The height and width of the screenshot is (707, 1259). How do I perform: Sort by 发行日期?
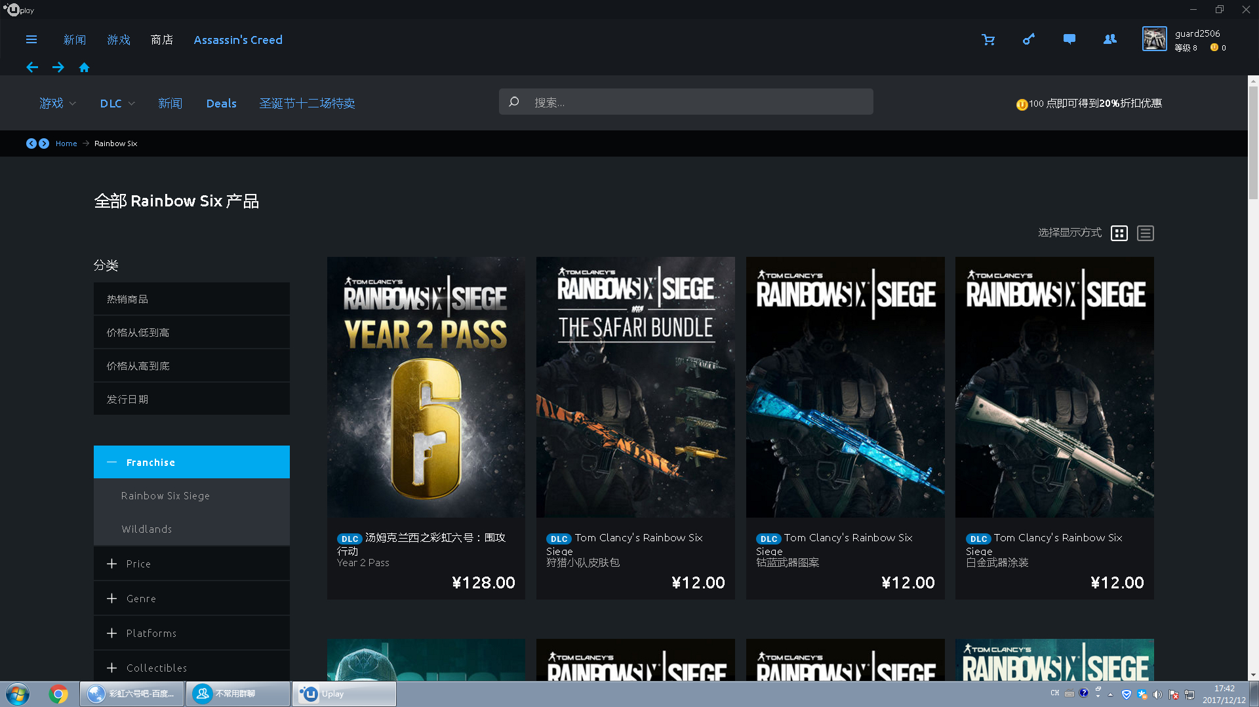pos(191,399)
